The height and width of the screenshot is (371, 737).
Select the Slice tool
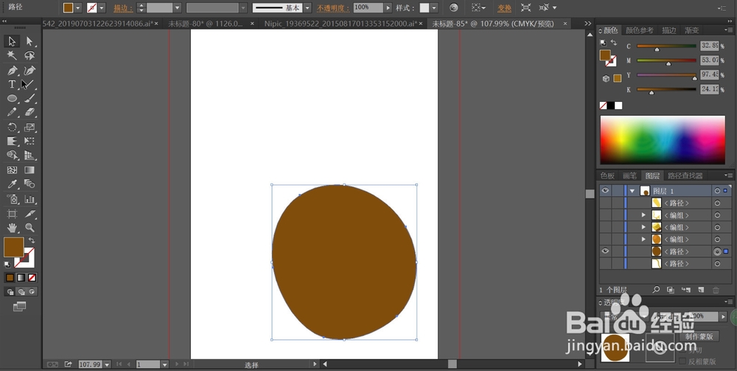pos(29,213)
